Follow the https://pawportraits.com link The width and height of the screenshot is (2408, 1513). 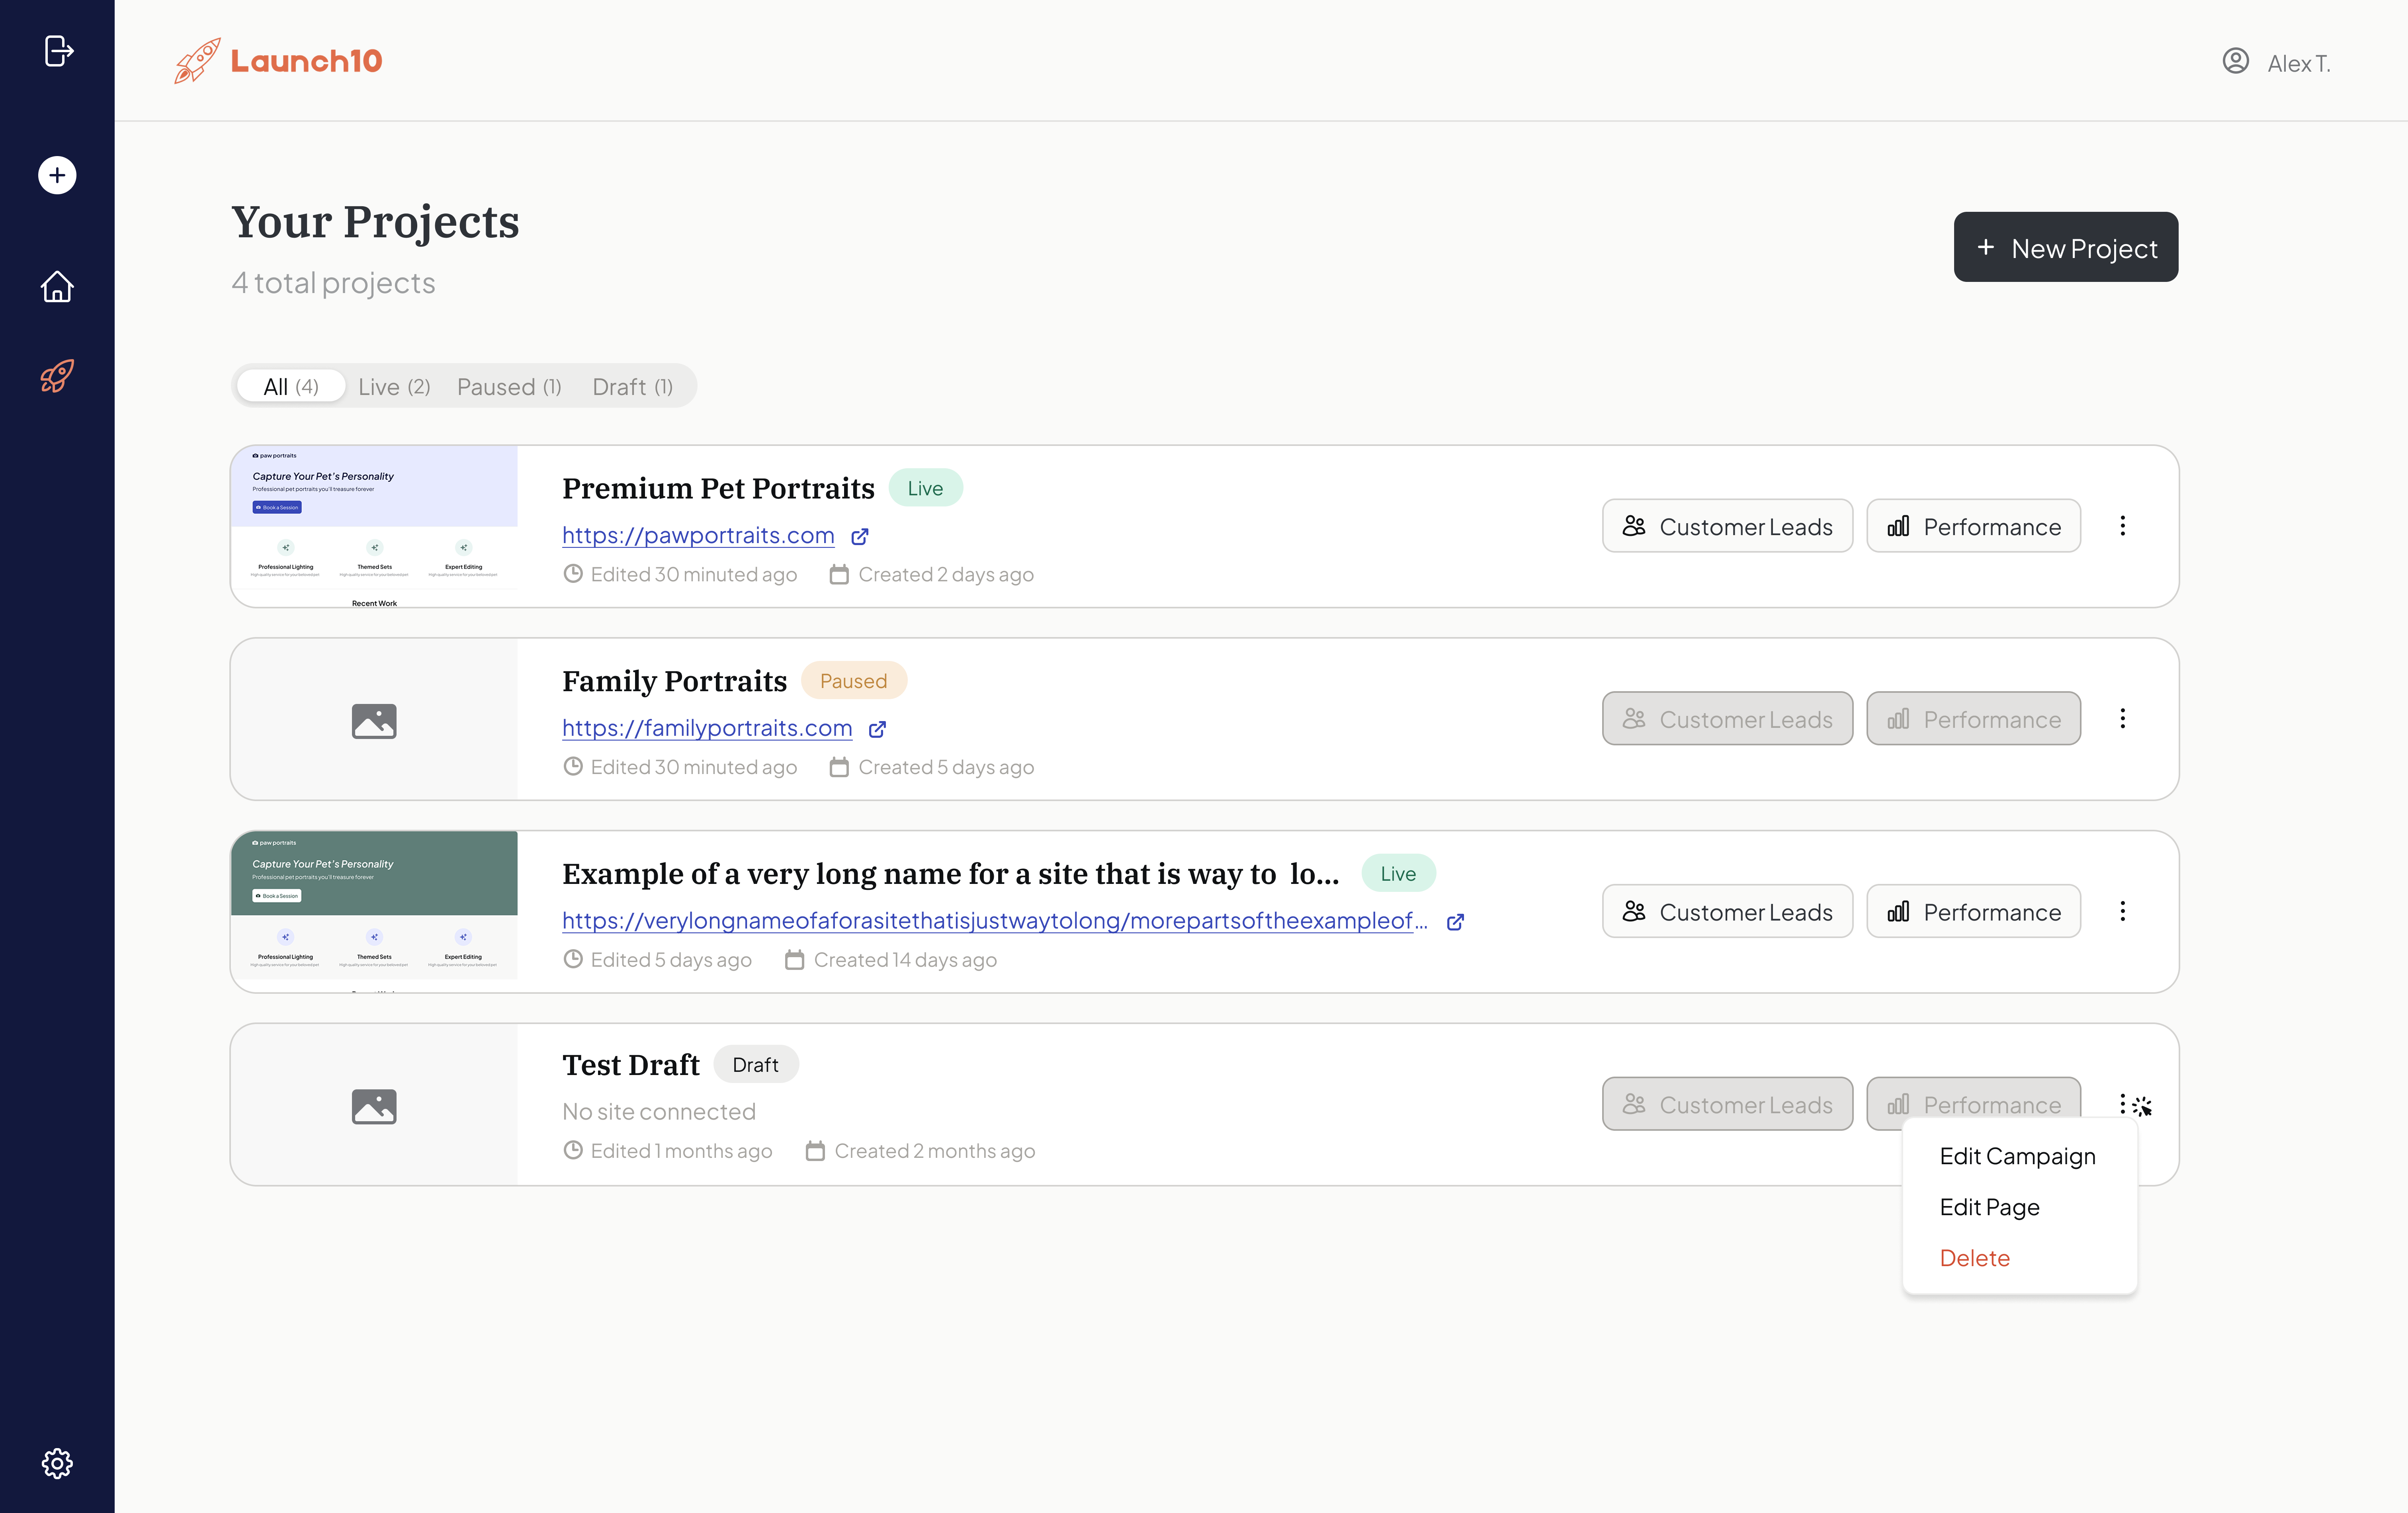click(698, 536)
